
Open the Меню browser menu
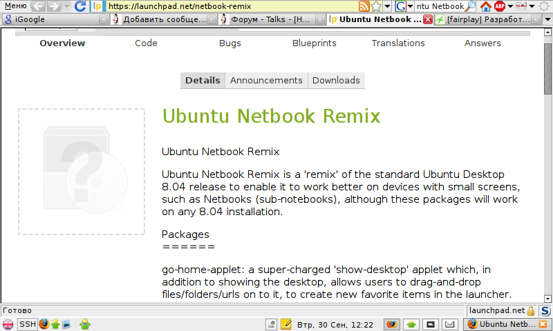coord(15,6)
